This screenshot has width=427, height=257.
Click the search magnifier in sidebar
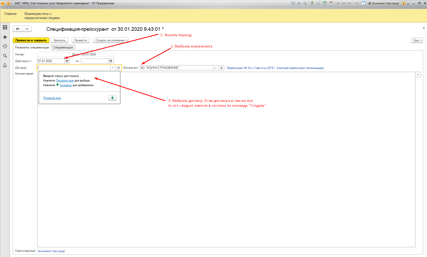point(5,56)
